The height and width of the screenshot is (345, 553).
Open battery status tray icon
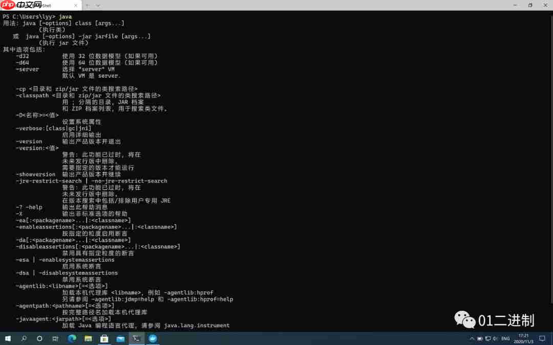480,339
